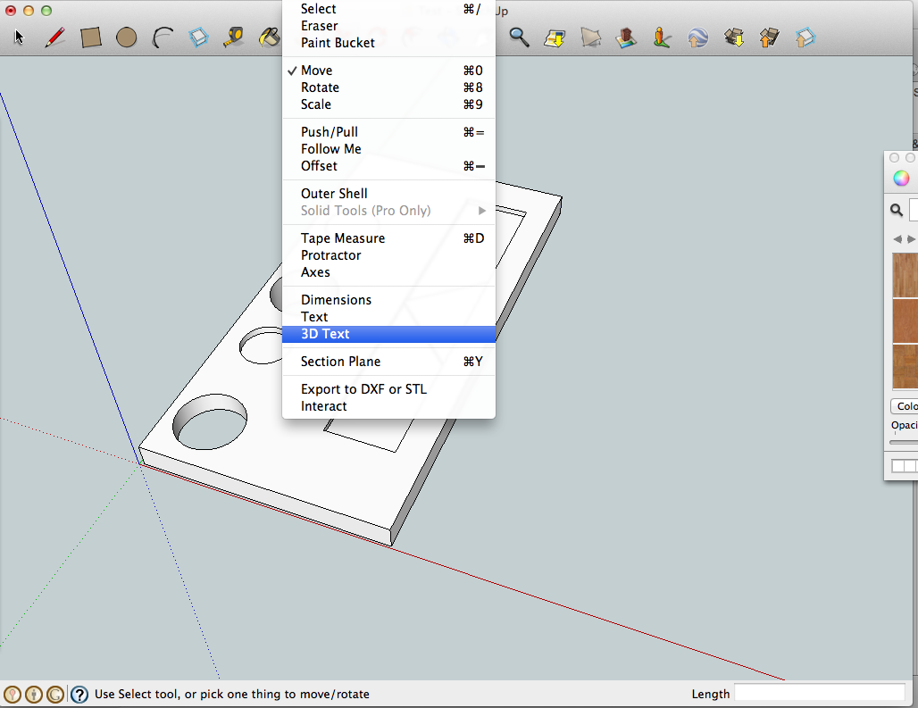The height and width of the screenshot is (708, 918).
Task: Click the forward arrow in the materials browser
Action: click(910, 239)
